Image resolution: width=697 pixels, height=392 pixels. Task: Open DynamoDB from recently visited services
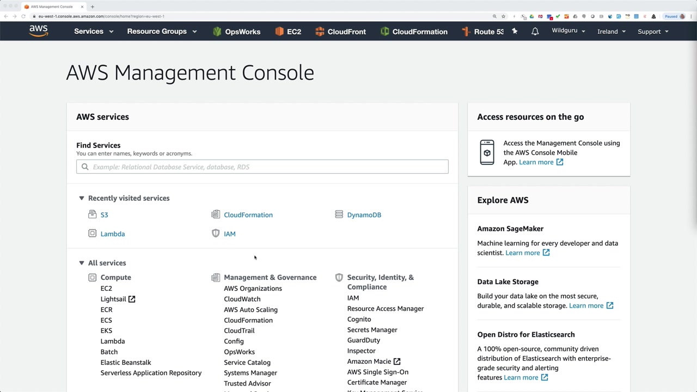pos(364,215)
